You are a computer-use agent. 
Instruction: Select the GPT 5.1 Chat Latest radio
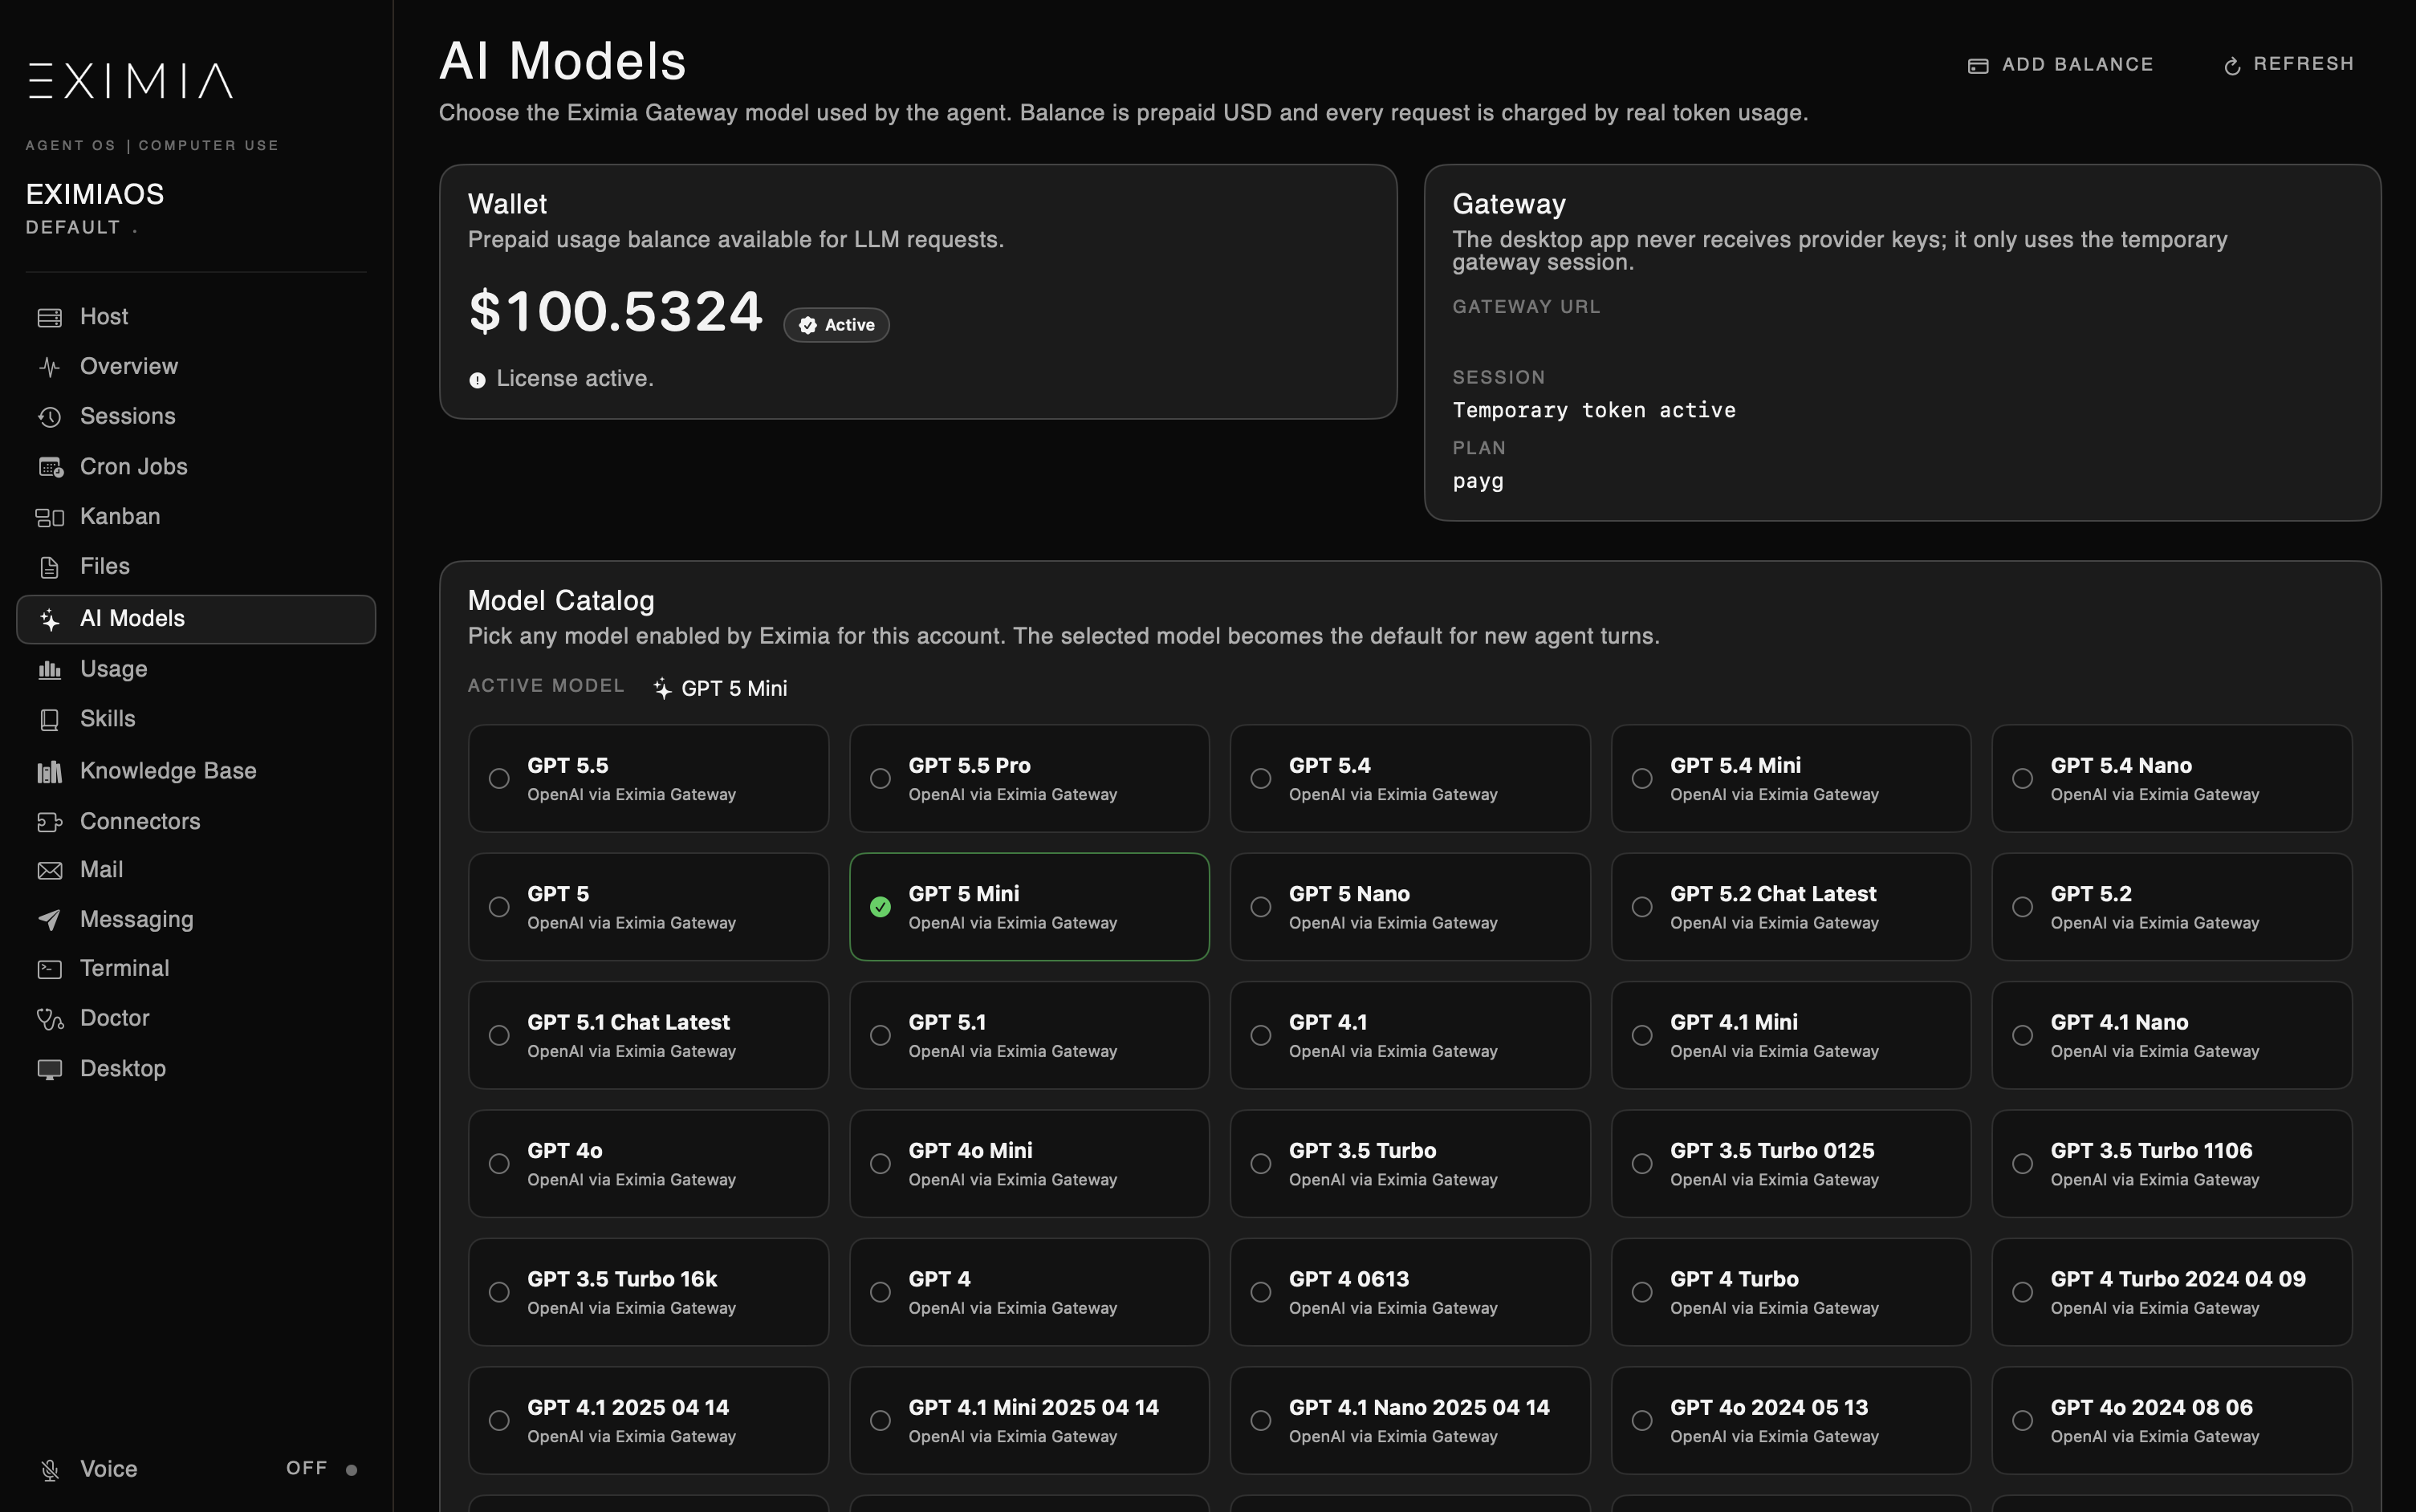[x=499, y=1036]
